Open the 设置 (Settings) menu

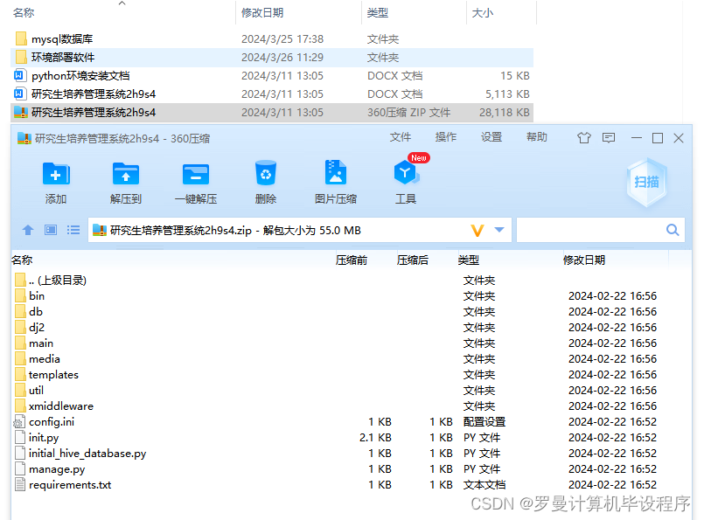click(491, 137)
